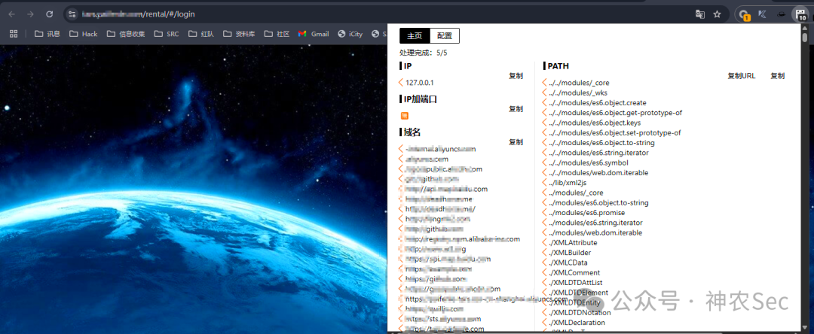This screenshot has width=814, height=334.
Task: Open extension icon with orange badge 1
Action: (745, 15)
